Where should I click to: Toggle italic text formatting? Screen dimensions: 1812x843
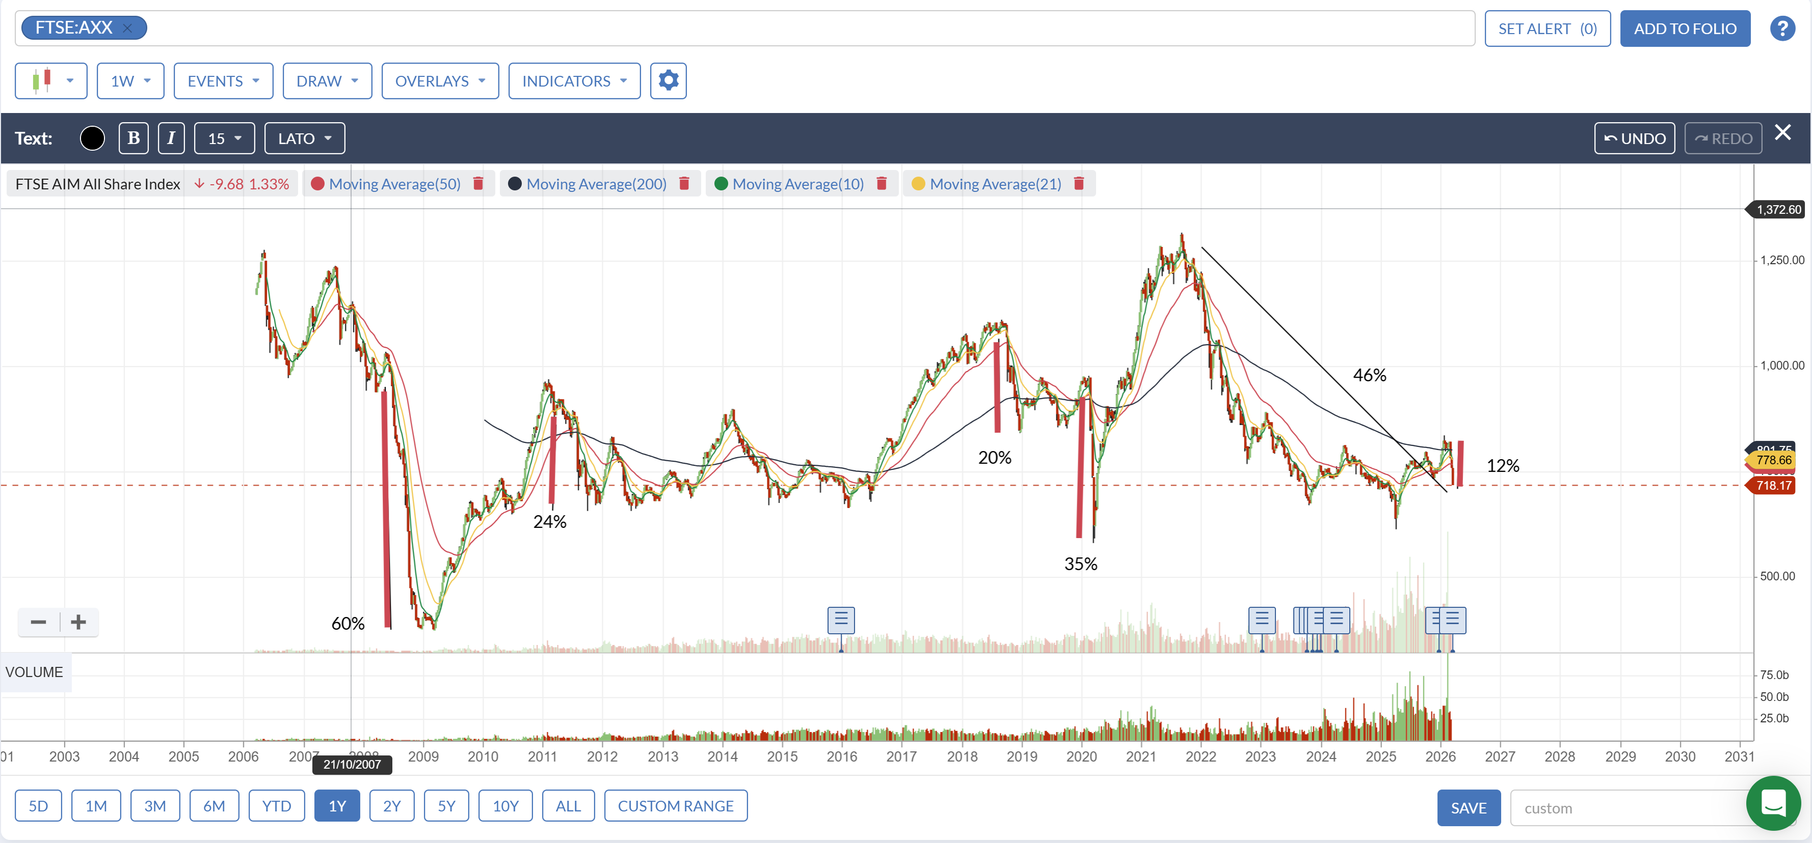tap(171, 138)
